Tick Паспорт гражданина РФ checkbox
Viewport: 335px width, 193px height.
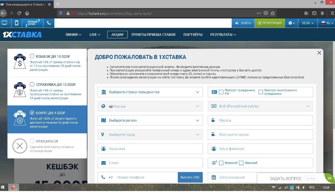coord(221,92)
